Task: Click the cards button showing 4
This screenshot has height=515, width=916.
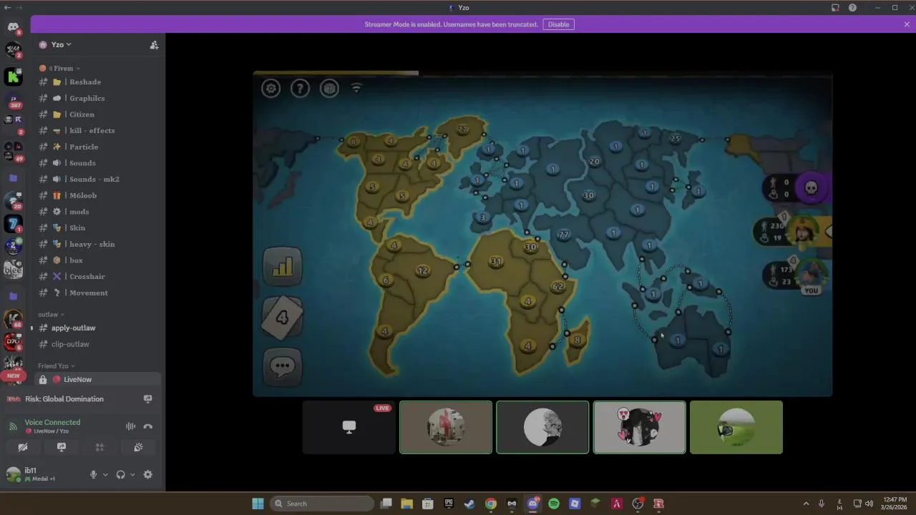Action: [x=282, y=317]
